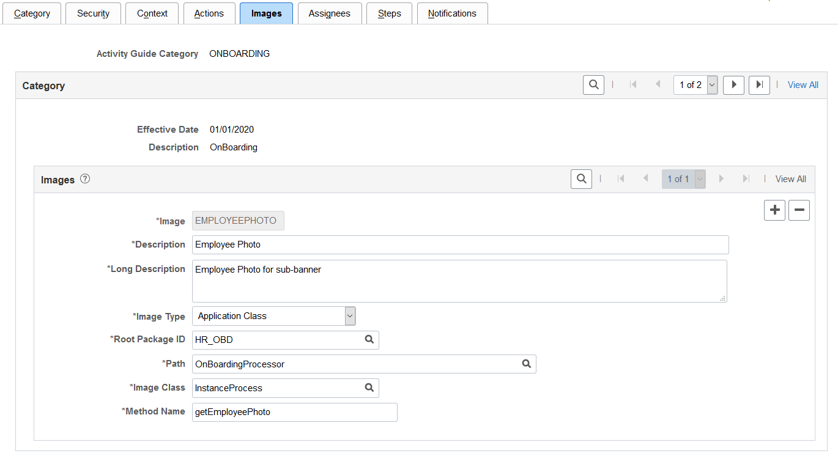Navigate to first row in Category scroll
Viewport: 838px width, 456px height.
point(633,84)
